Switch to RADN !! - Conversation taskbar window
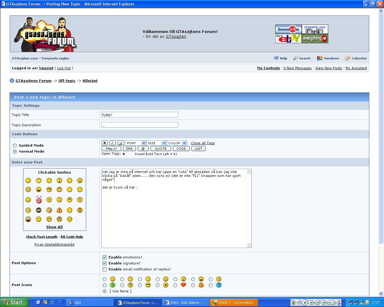The image size is (384, 307). pyautogui.click(x=234, y=303)
